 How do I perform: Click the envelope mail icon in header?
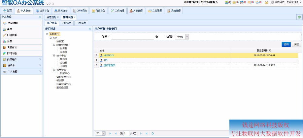(234, 2)
